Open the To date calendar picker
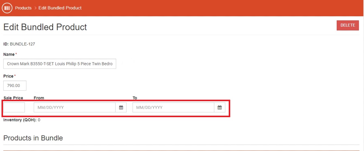This screenshot has height=151, width=364. coord(220,108)
